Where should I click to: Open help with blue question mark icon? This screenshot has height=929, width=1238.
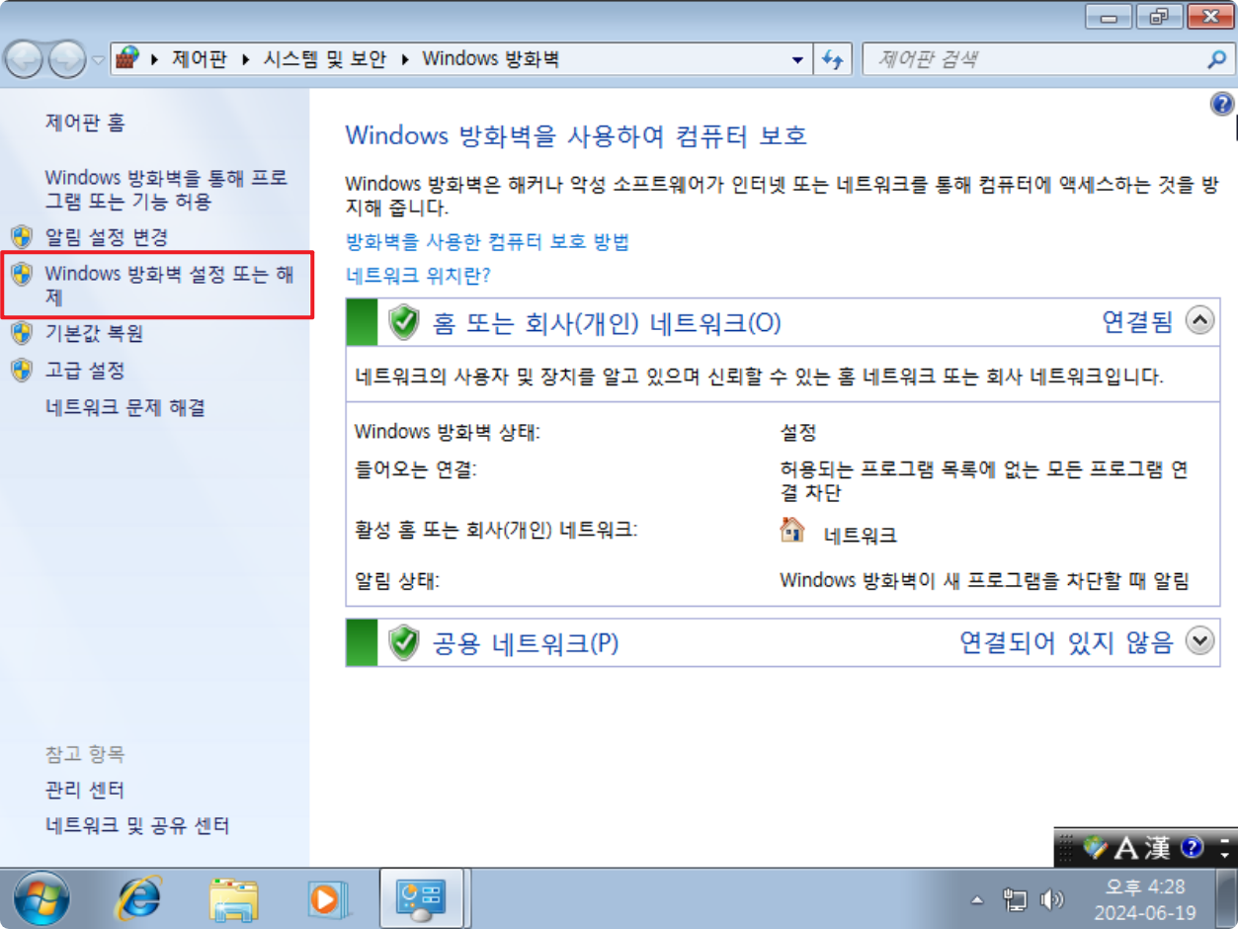click(x=1221, y=104)
